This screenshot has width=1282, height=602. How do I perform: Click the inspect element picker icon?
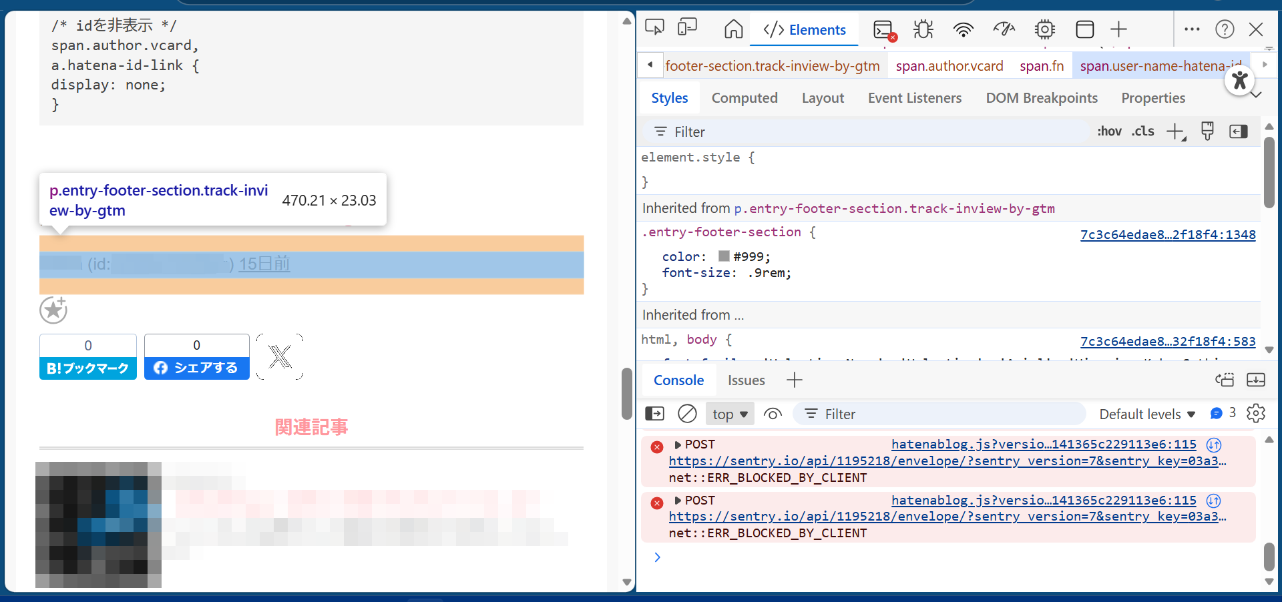[x=654, y=28]
